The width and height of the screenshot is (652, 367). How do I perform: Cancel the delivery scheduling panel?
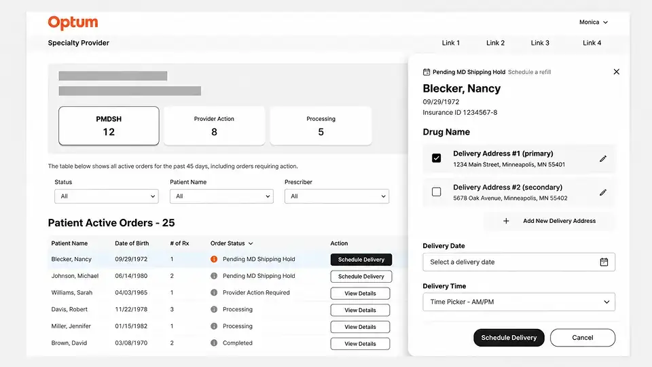(x=583, y=338)
